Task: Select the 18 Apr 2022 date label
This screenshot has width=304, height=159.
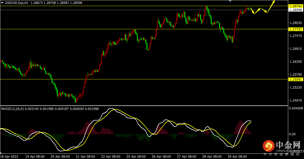Action: pyautogui.click(x=9, y=156)
